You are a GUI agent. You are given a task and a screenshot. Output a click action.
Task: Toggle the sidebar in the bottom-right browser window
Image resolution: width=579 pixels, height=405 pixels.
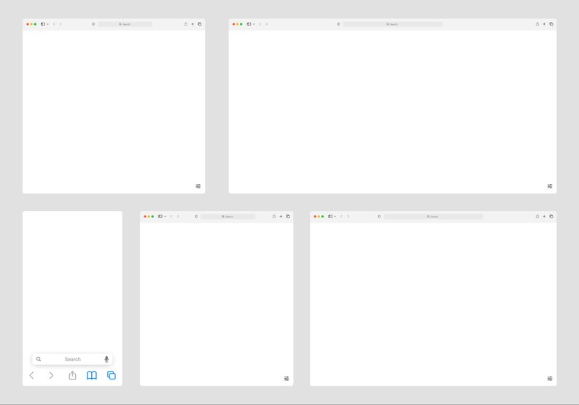(x=330, y=217)
